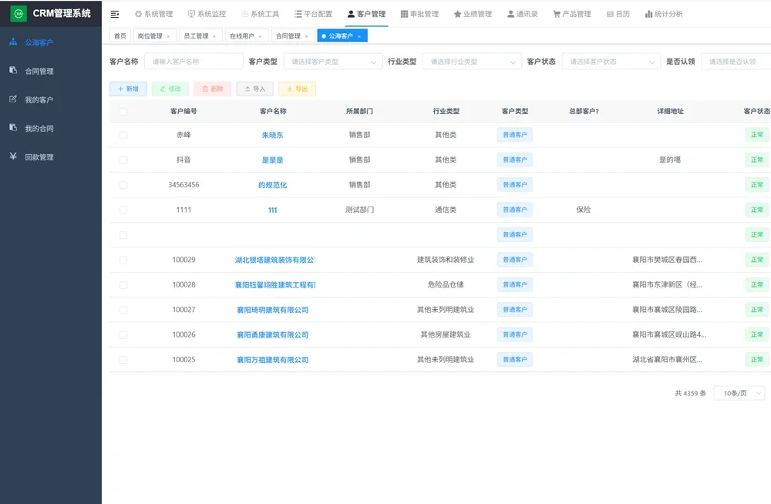771x504 pixels.
Task: Collapse sidebar with hamburger menu icon
Action: pos(115,14)
